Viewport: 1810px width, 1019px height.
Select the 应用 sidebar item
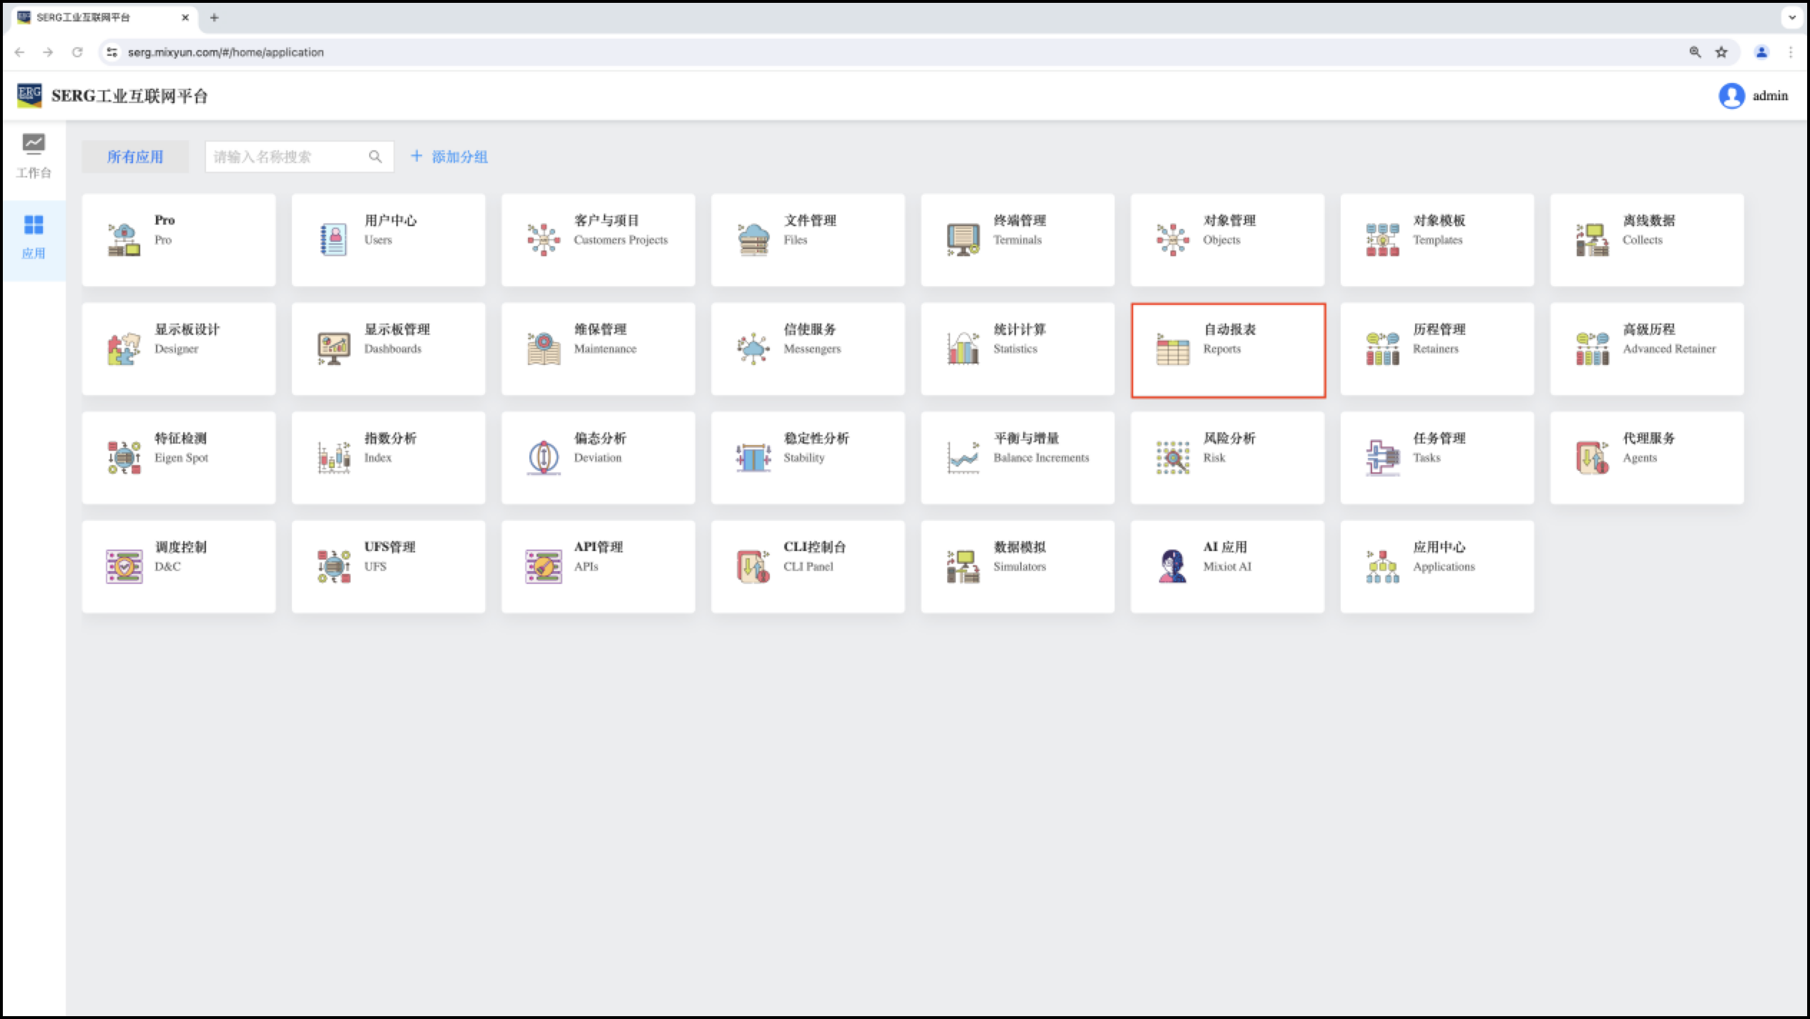(x=34, y=238)
